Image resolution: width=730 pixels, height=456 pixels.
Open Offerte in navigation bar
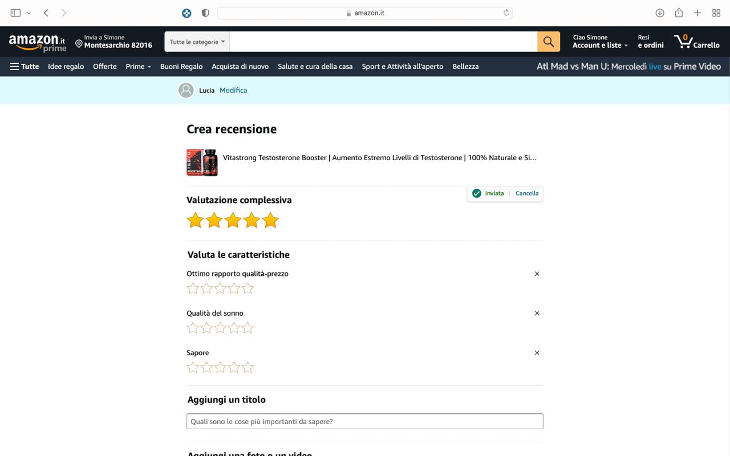click(x=105, y=66)
